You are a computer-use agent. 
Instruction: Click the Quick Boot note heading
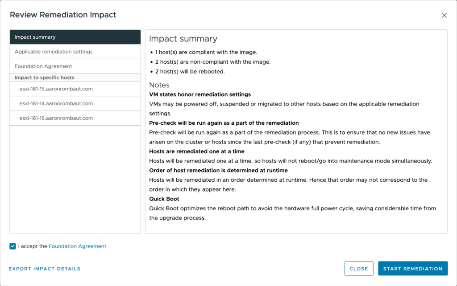pos(164,199)
